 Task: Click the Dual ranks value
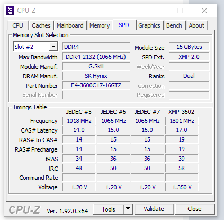[x=189, y=76]
